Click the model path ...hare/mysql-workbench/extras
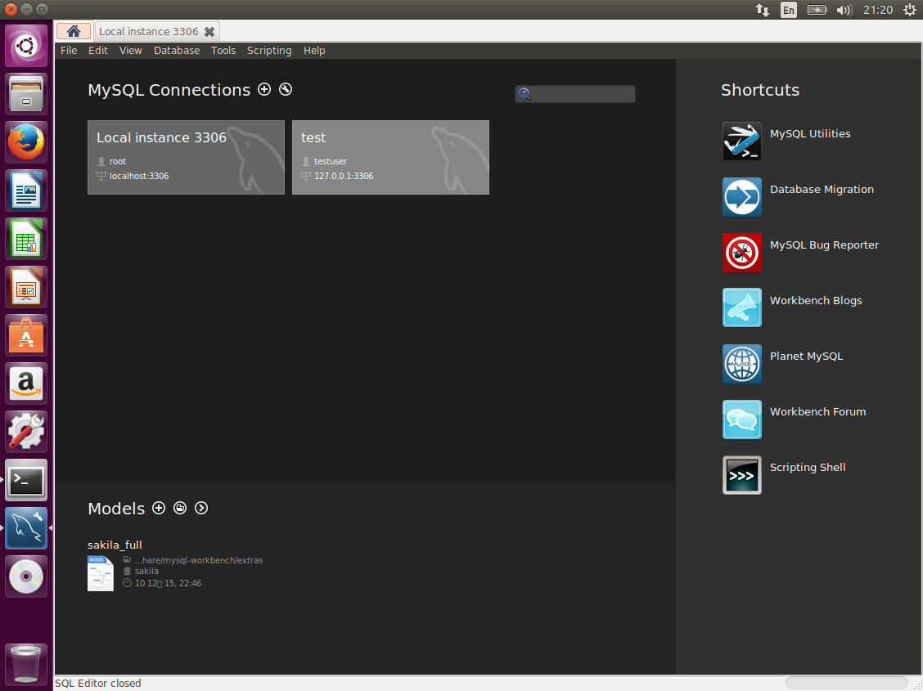Viewport: 923px width, 691px height. point(198,560)
